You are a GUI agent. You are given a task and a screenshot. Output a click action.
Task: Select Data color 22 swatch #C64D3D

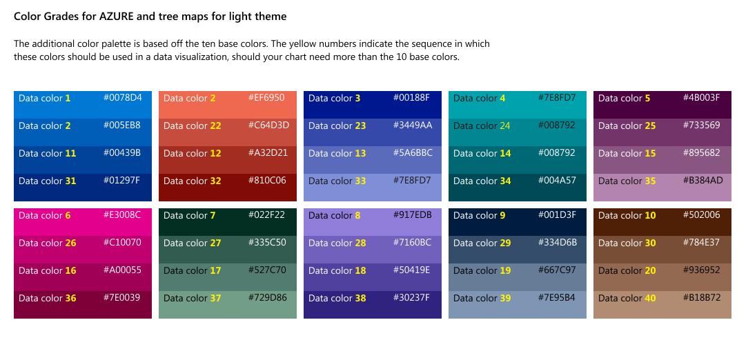click(x=228, y=132)
